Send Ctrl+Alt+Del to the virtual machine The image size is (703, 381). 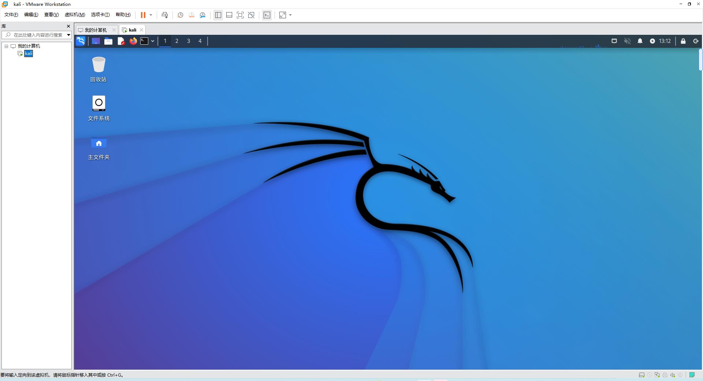(x=165, y=15)
